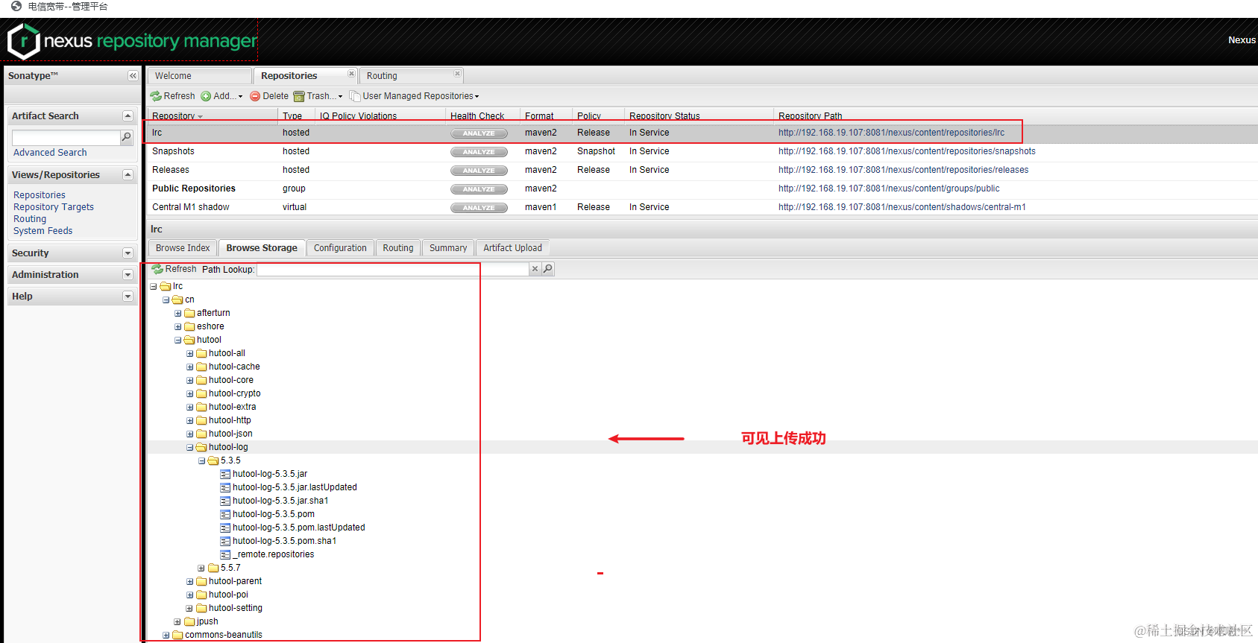Click the Path Lookup input field
Viewport: 1258px width, 643px height.
[x=393, y=269]
